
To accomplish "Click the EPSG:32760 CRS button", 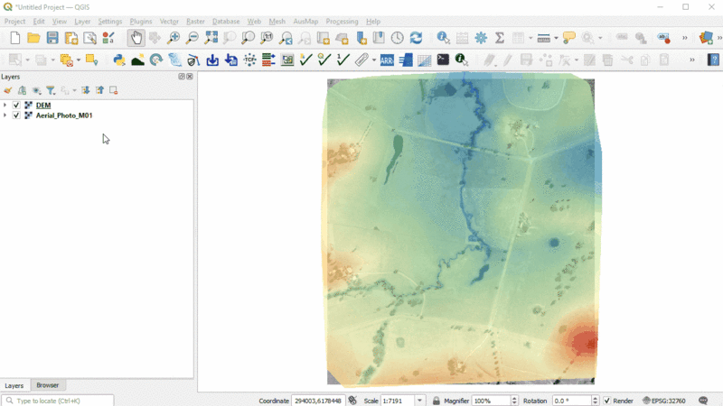I will click(x=663, y=401).
